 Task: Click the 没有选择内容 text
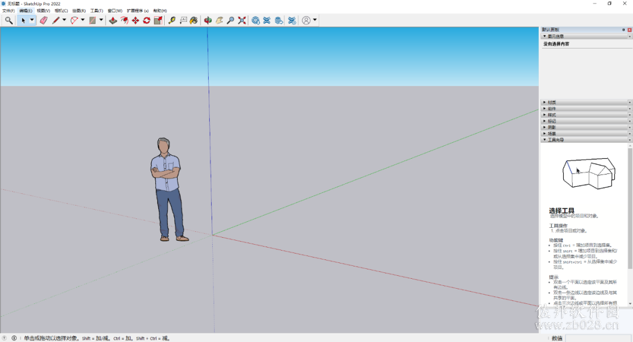[556, 44]
